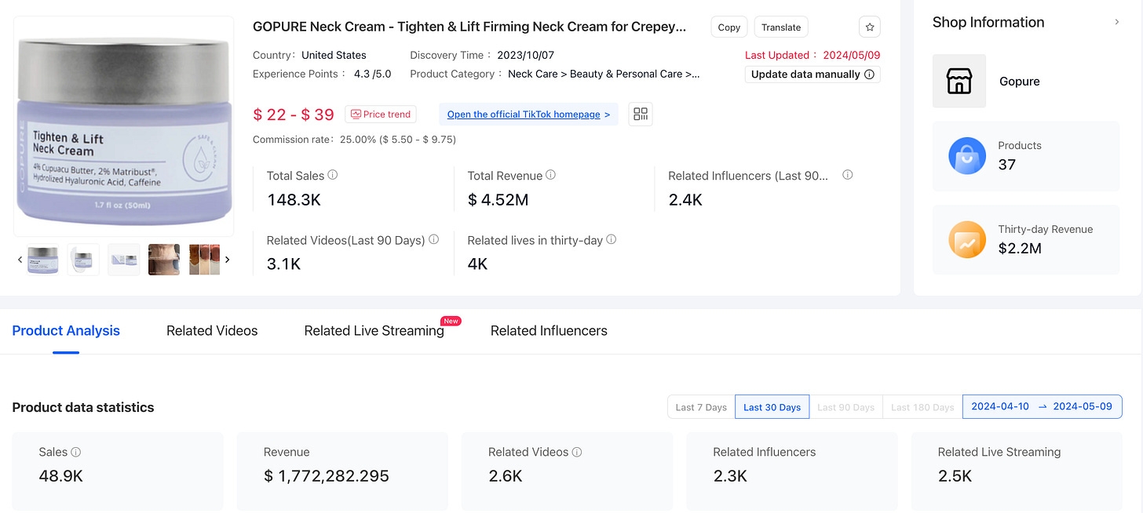
Task: Click the Related Live Streaming value 2.5K
Action: 955,476
